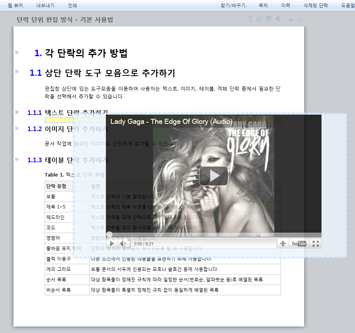Click the 인쇄 menu item
This screenshot has width=355, height=333.
click(72, 5)
